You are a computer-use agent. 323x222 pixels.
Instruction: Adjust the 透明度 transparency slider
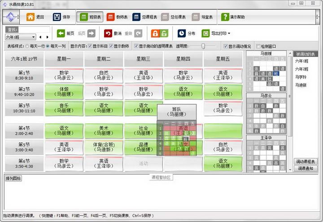(x=203, y=46)
